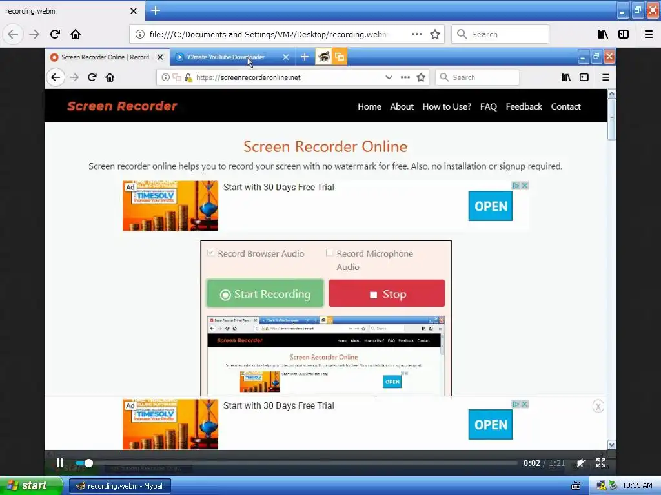This screenshot has height=495, width=661.
Task: Click recorded browser's home icon
Action: click(x=110, y=77)
